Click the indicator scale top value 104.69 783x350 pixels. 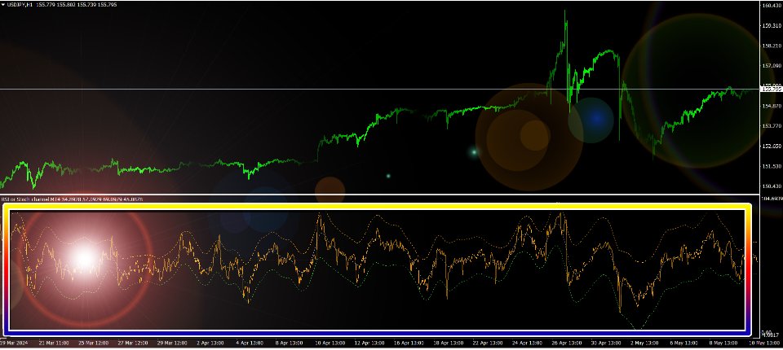pos(771,198)
